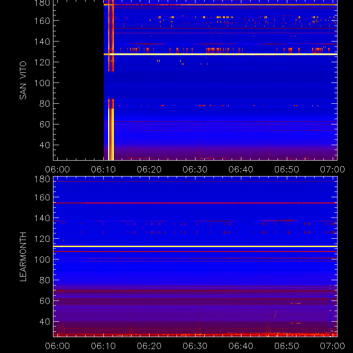The width and height of the screenshot is (353, 353).
Task: Click 06:40 time label under Learmonth plot
Action: tap(241, 346)
